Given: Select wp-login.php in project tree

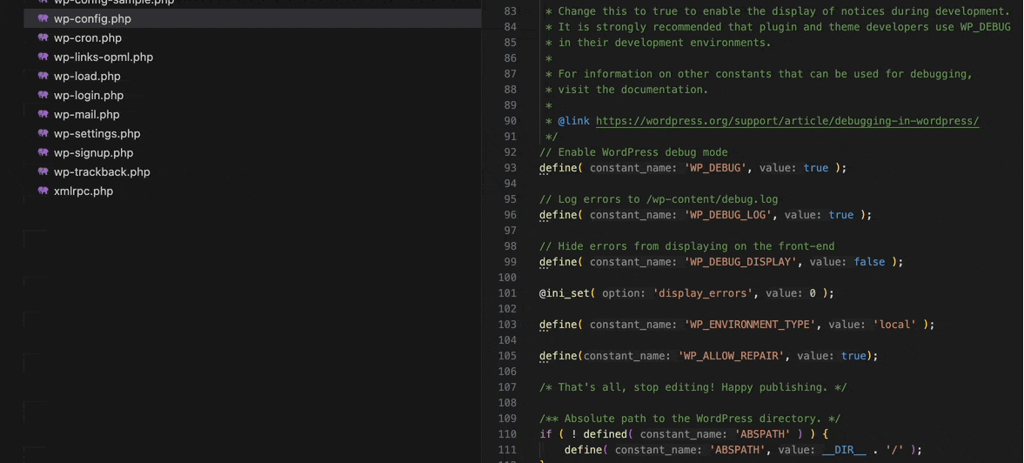Looking at the screenshot, I should tap(89, 96).
